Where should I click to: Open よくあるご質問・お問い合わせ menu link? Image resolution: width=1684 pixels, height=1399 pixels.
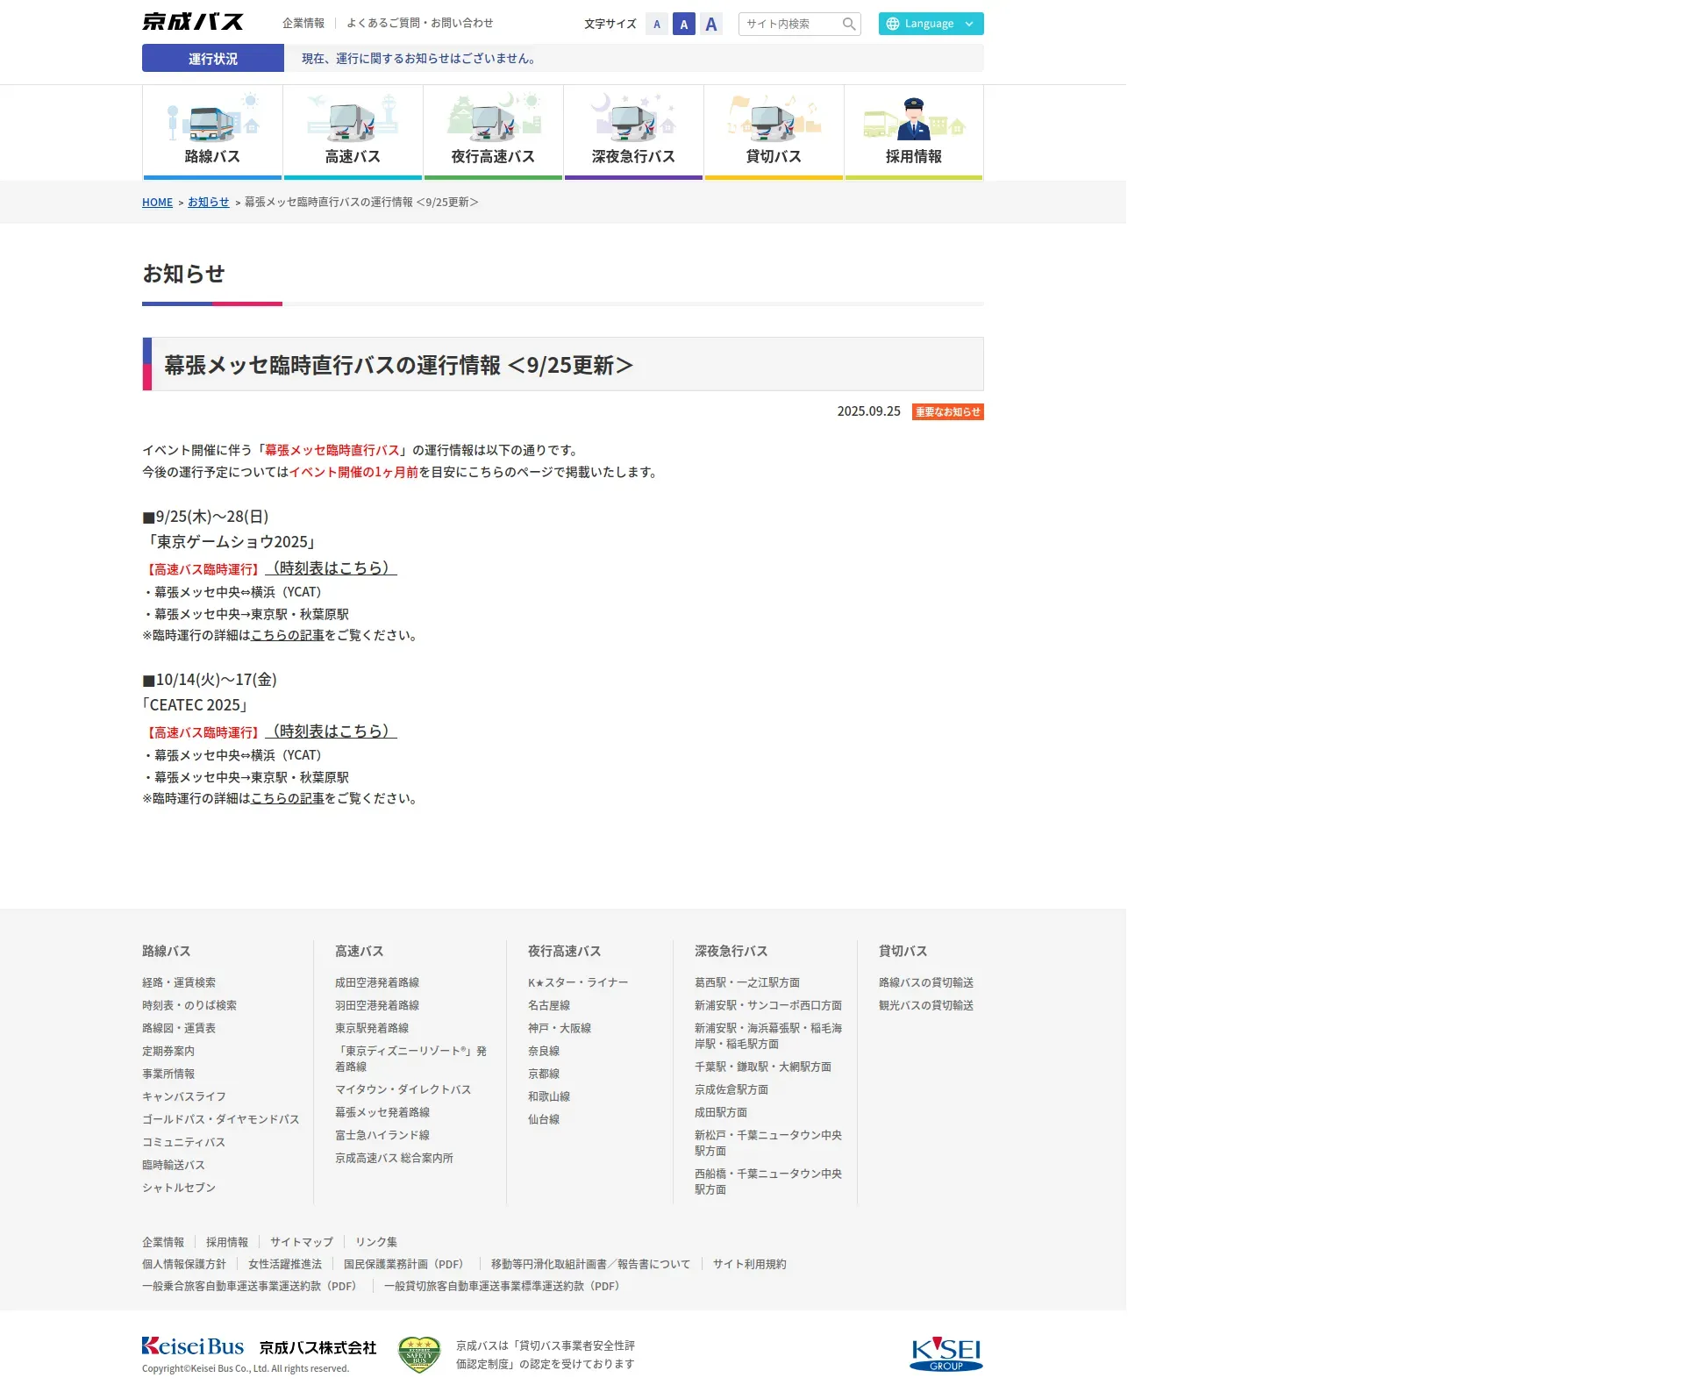pos(419,23)
